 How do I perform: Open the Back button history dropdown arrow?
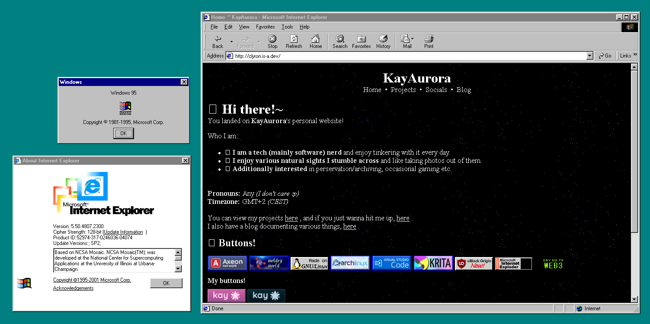click(x=232, y=42)
